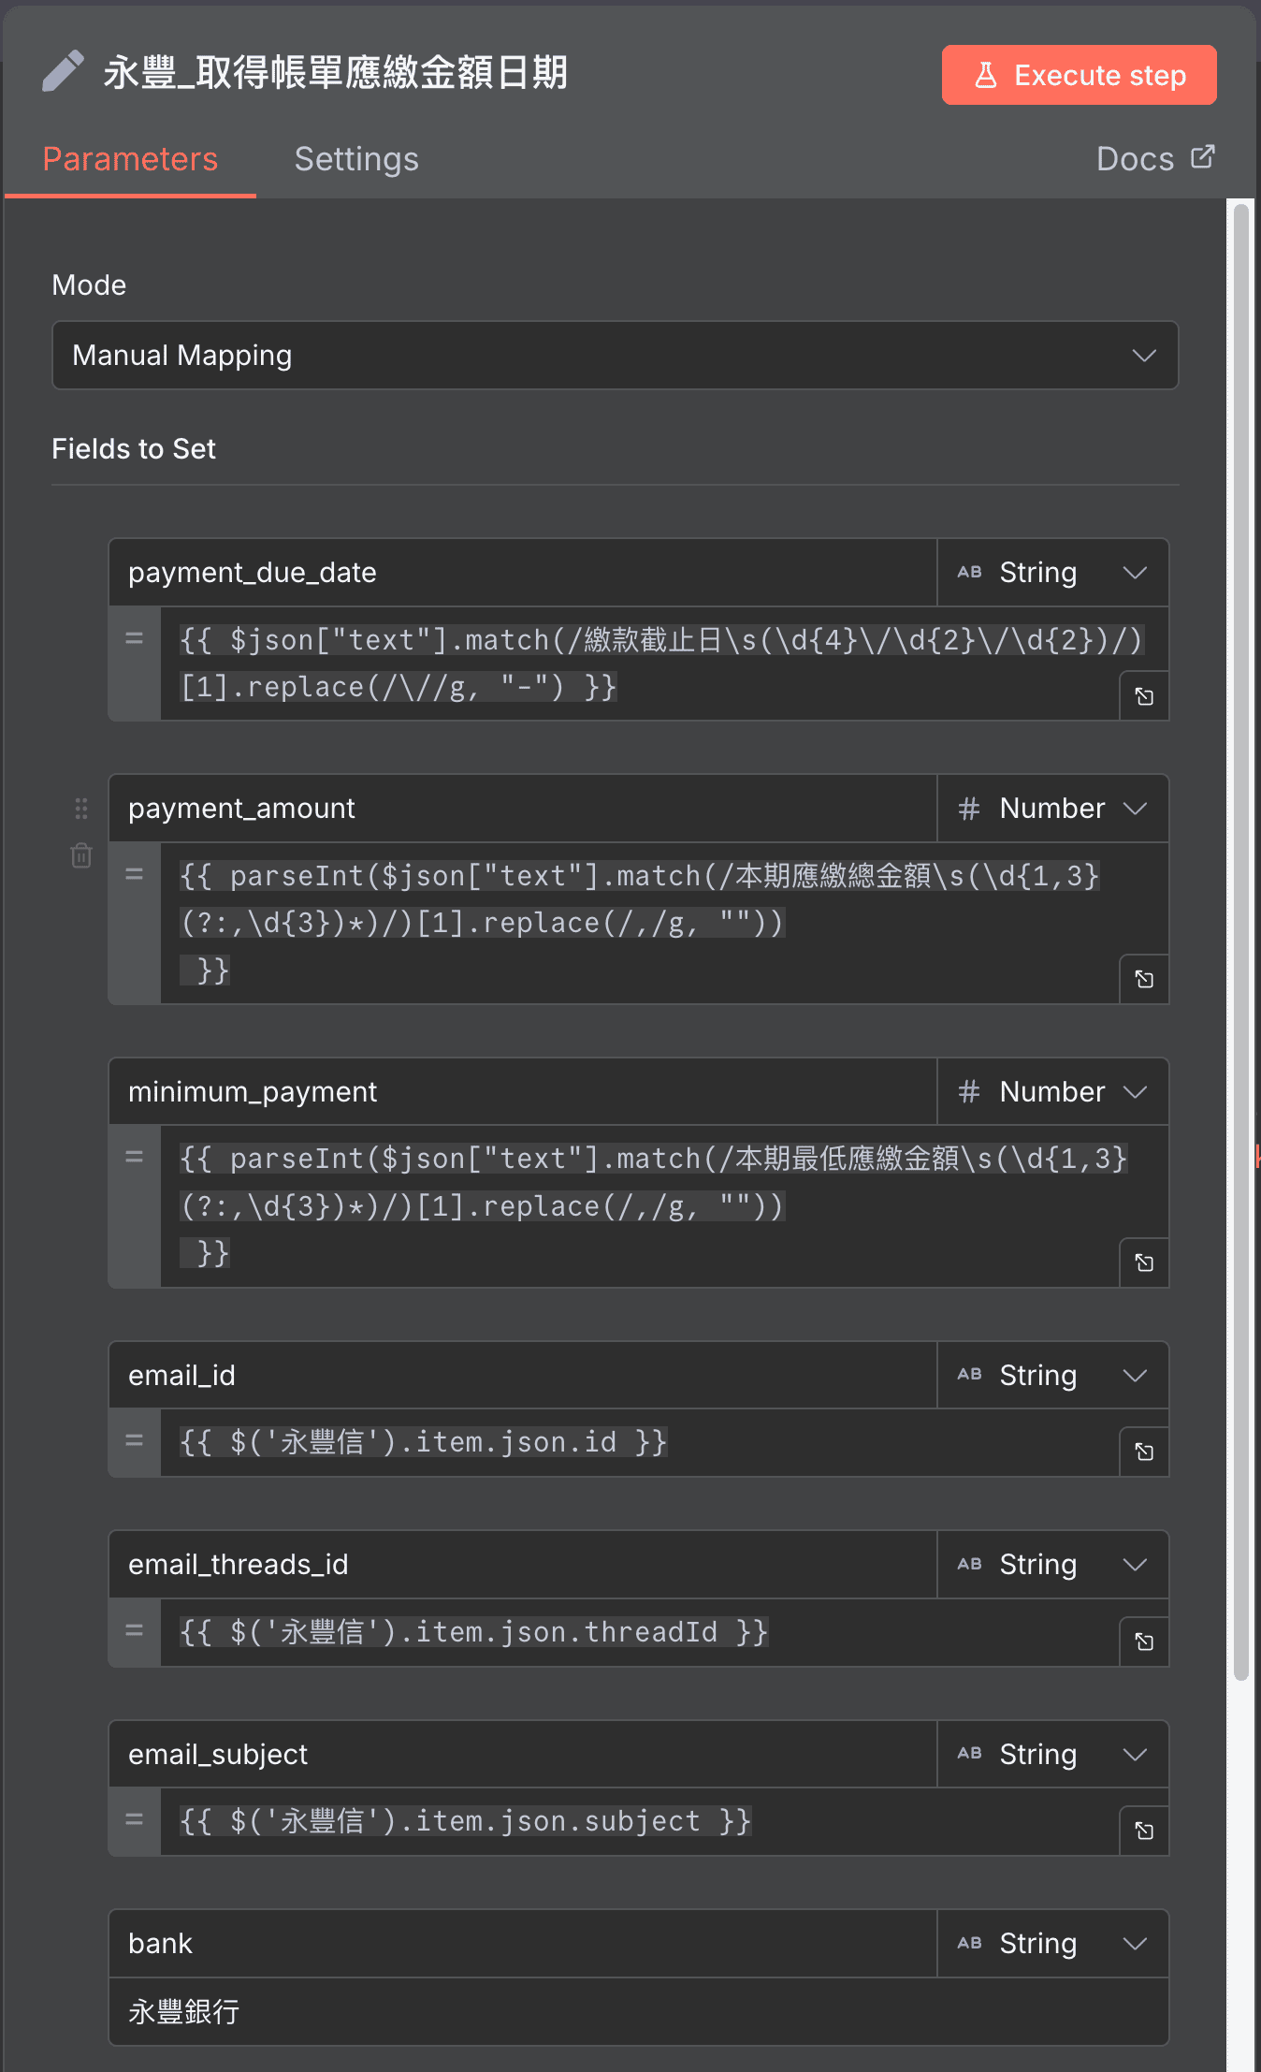
Task: Open the expression editor for email_threads_id
Action: click(1143, 1641)
